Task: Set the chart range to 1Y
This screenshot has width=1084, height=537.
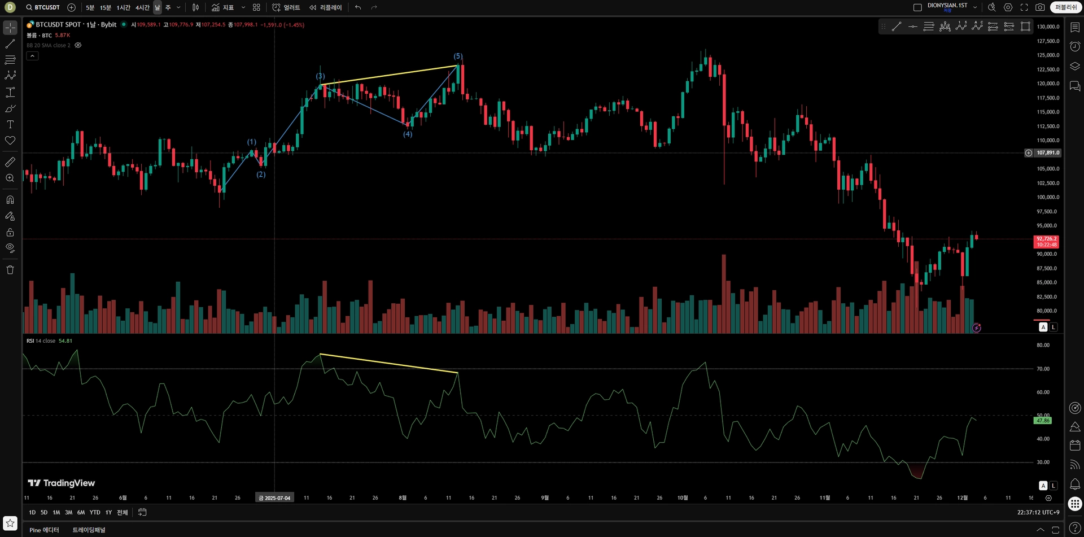Action: tap(108, 513)
